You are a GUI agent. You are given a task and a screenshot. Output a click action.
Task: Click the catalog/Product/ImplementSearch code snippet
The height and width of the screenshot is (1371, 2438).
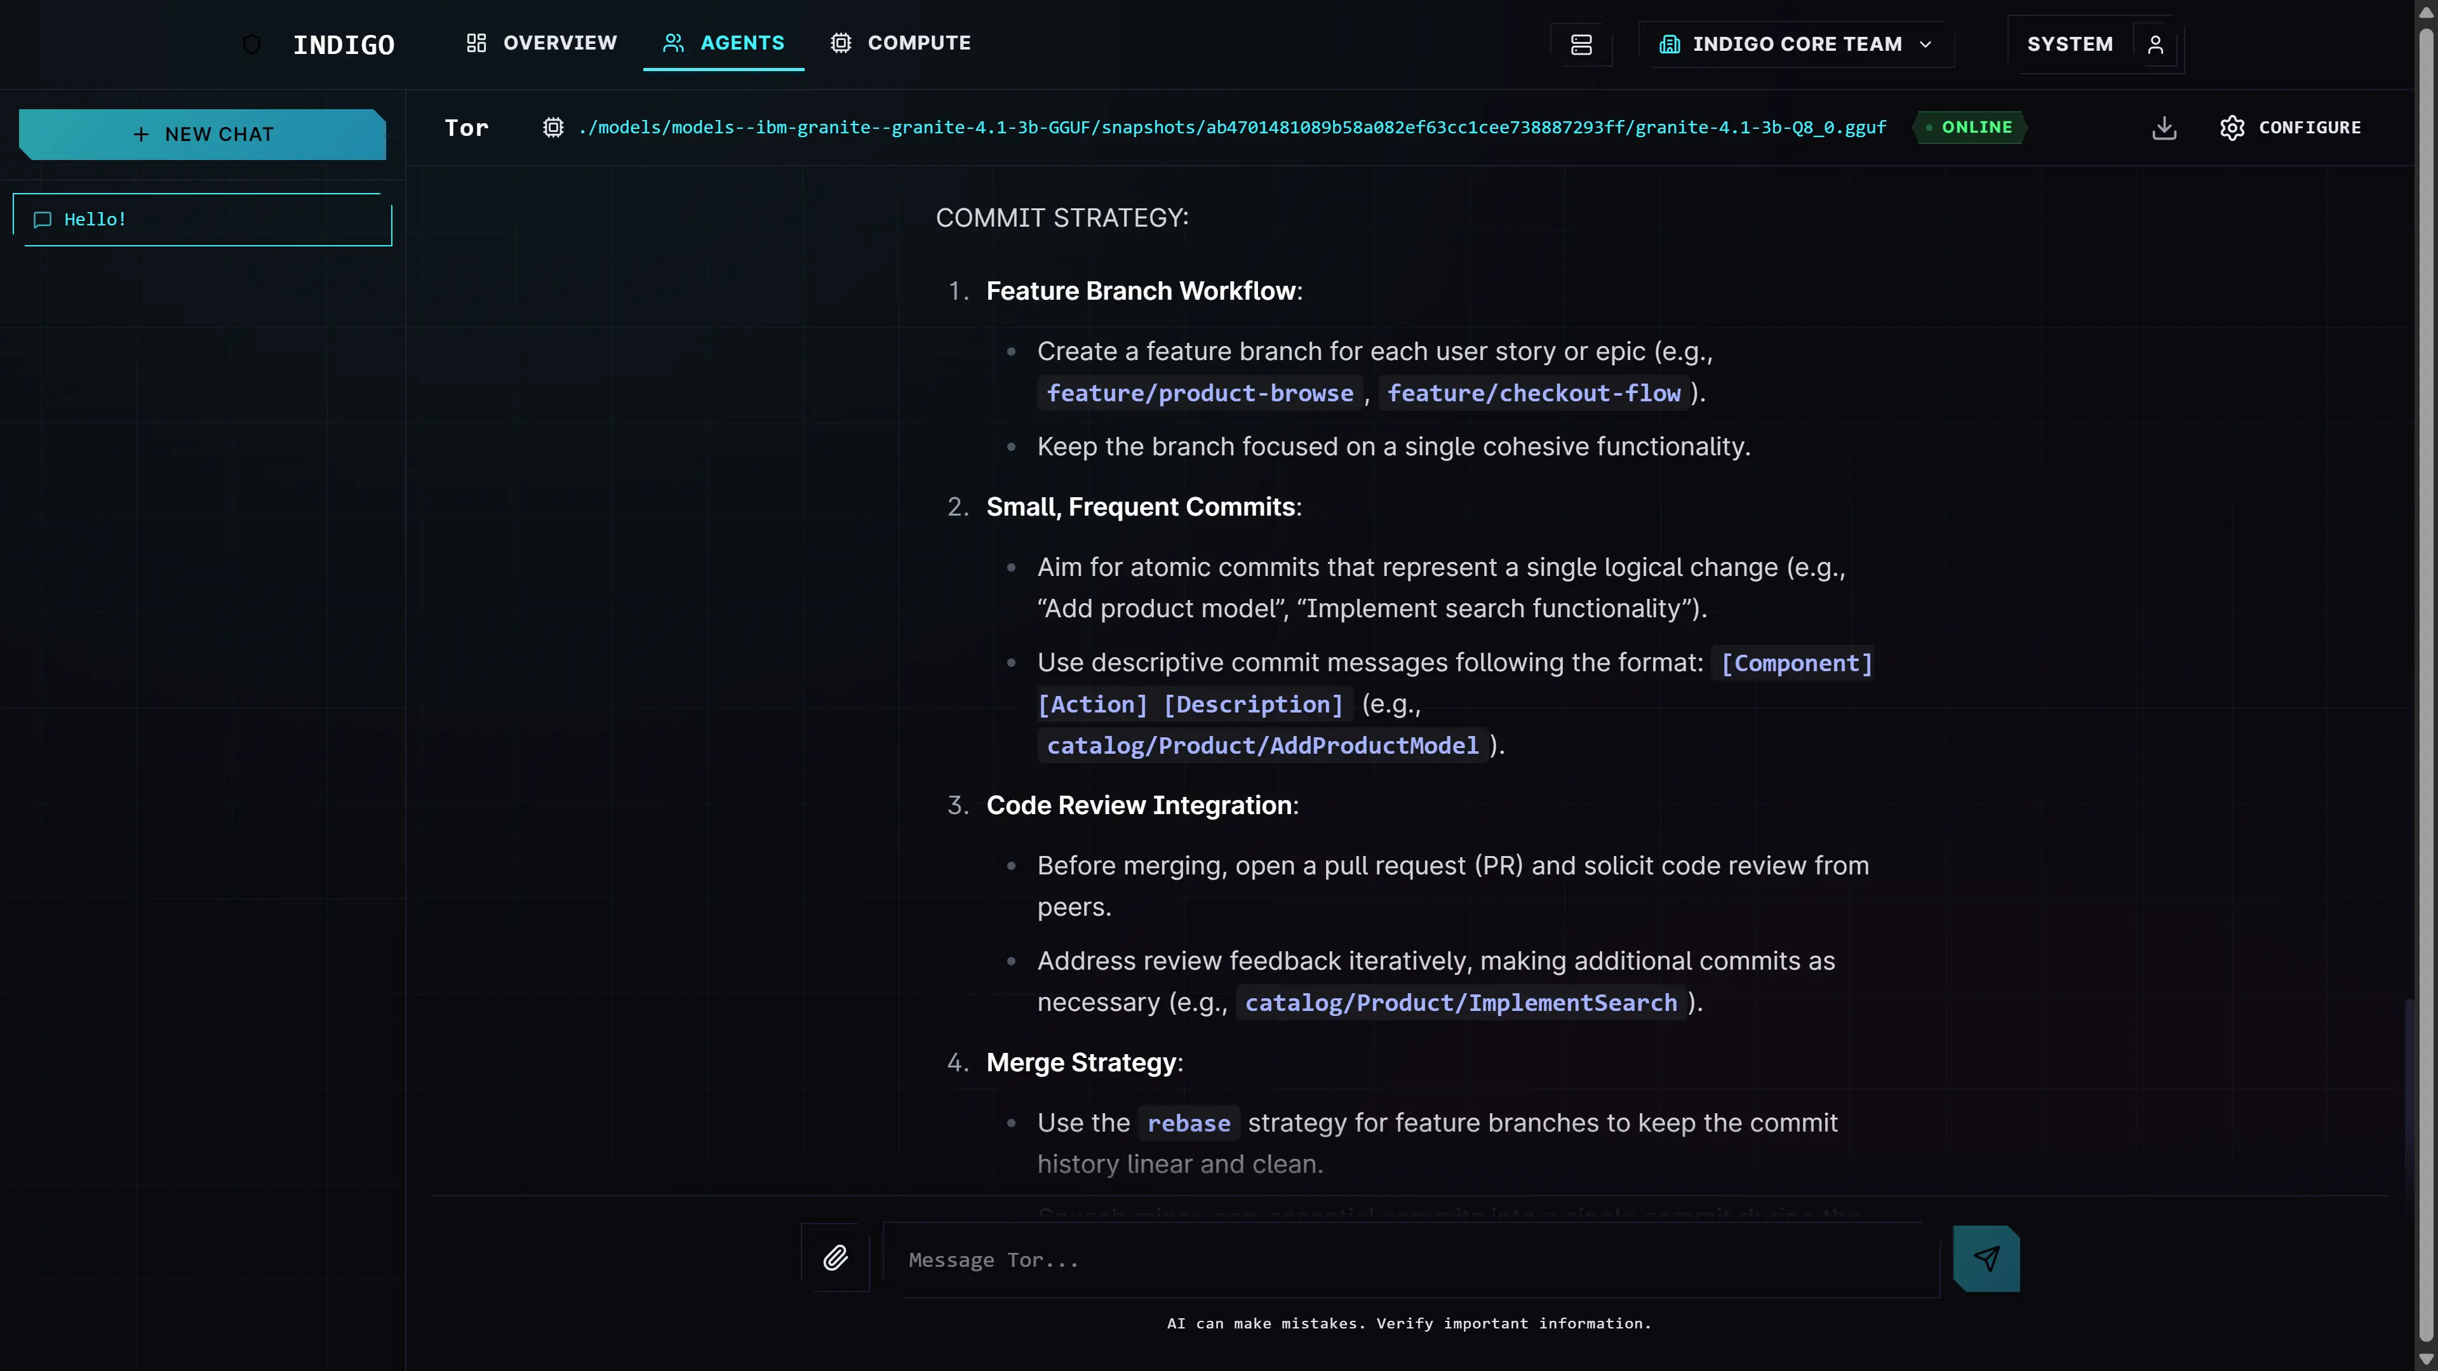tap(1461, 1003)
